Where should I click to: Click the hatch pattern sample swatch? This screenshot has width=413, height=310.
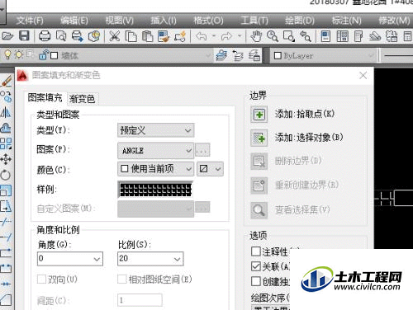pyautogui.click(x=156, y=190)
